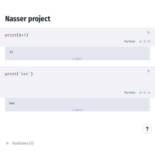Viewport: 155px width, 155px height.
Task: Click the 0.4s execution time
Action: pos(147,92)
